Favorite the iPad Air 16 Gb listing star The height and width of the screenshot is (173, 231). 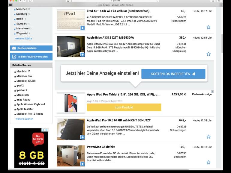(x=208, y=27)
